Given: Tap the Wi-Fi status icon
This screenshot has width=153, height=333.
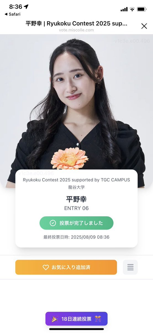Looking at the screenshot, I should tap(132, 9).
